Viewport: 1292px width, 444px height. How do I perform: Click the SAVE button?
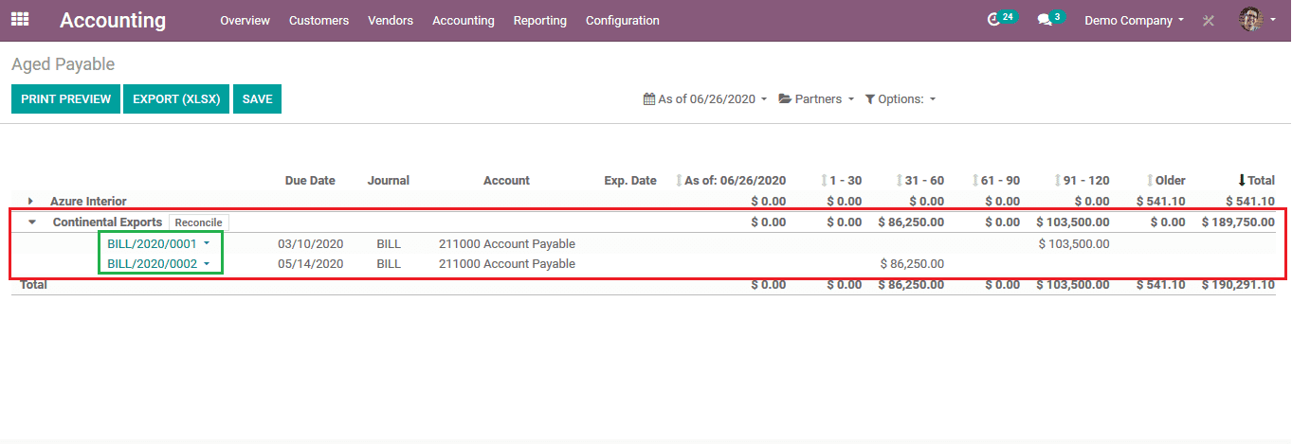click(257, 98)
